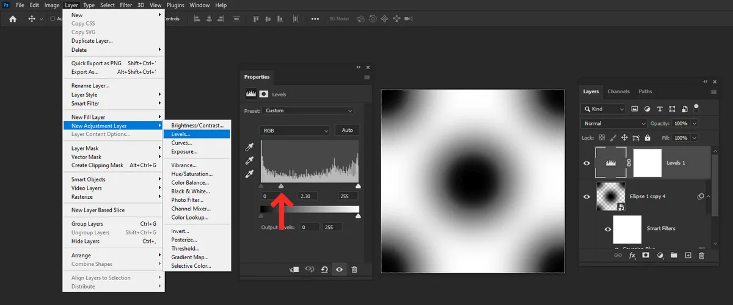This screenshot has height=305, width=733.
Task: Click the clip to layer icon in Properties
Action: point(294,269)
